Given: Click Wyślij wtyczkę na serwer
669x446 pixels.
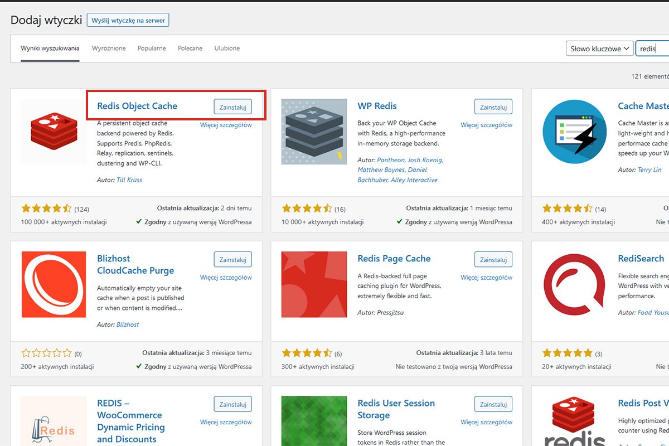Looking at the screenshot, I should pos(128,20).
